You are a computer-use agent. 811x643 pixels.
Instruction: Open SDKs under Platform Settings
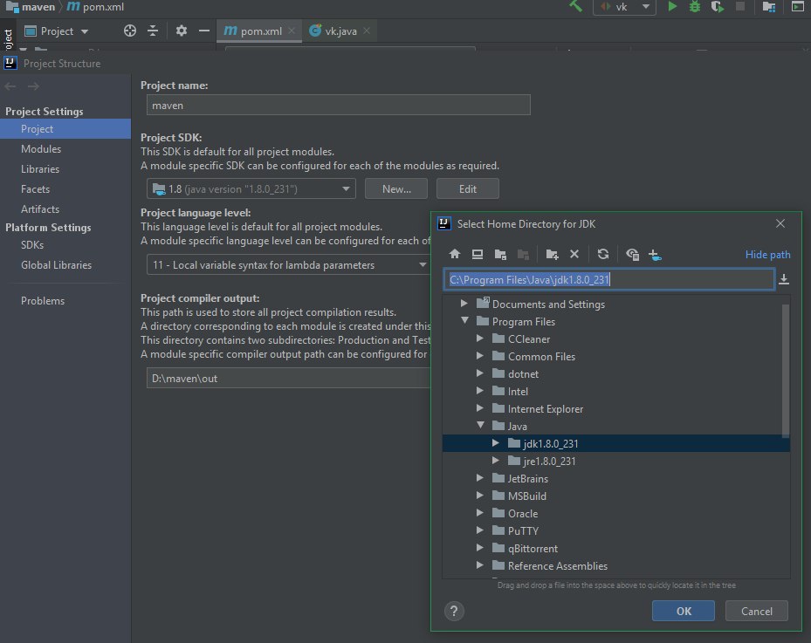point(32,245)
